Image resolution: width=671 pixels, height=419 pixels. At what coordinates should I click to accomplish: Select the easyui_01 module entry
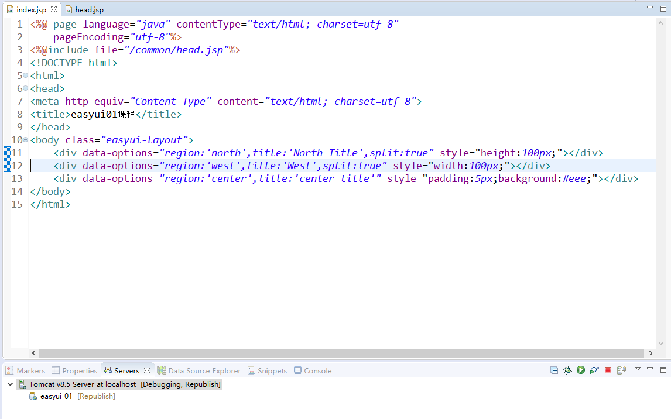tap(56, 396)
